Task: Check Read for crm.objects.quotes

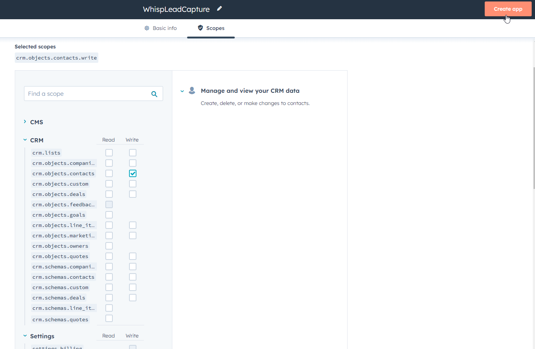Action: pyautogui.click(x=109, y=256)
